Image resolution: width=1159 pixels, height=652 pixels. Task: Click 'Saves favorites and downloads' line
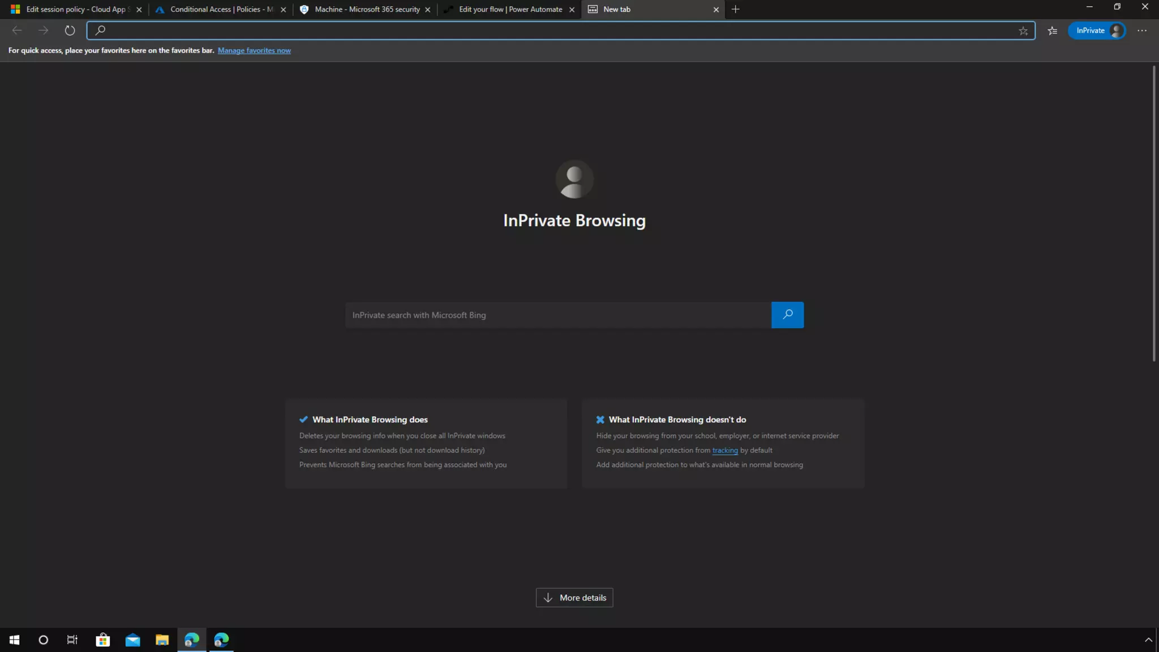(x=392, y=450)
